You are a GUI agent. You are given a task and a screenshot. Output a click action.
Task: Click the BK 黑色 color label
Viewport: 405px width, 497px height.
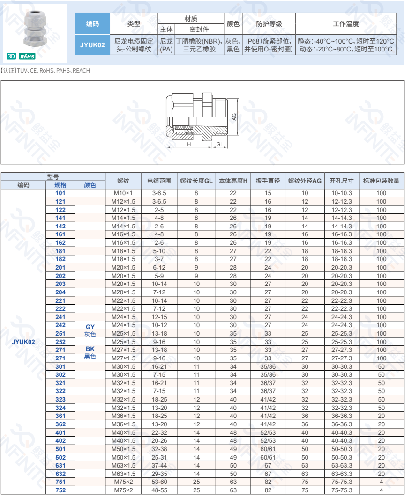pos(90,352)
